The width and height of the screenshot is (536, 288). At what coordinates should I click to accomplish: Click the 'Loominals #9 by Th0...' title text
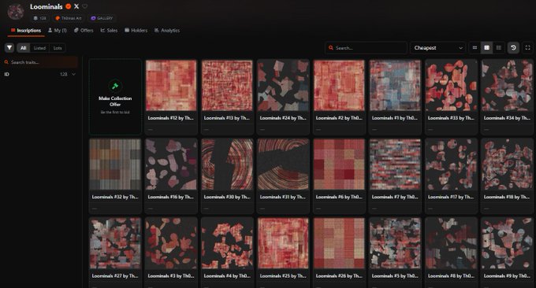point(507,275)
